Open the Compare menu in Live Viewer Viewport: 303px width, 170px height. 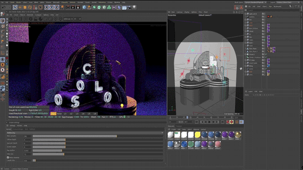point(38,15)
